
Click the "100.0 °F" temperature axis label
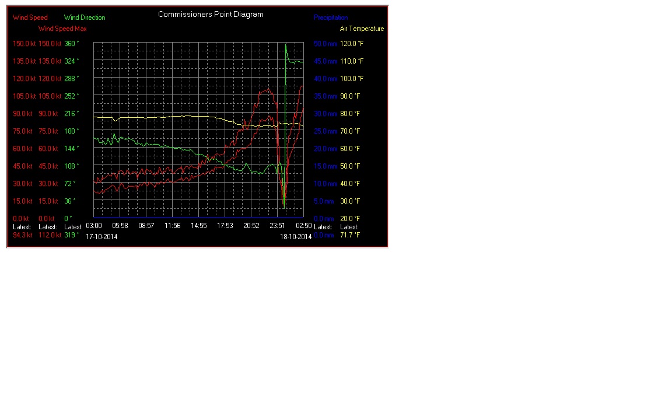(x=351, y=79)
